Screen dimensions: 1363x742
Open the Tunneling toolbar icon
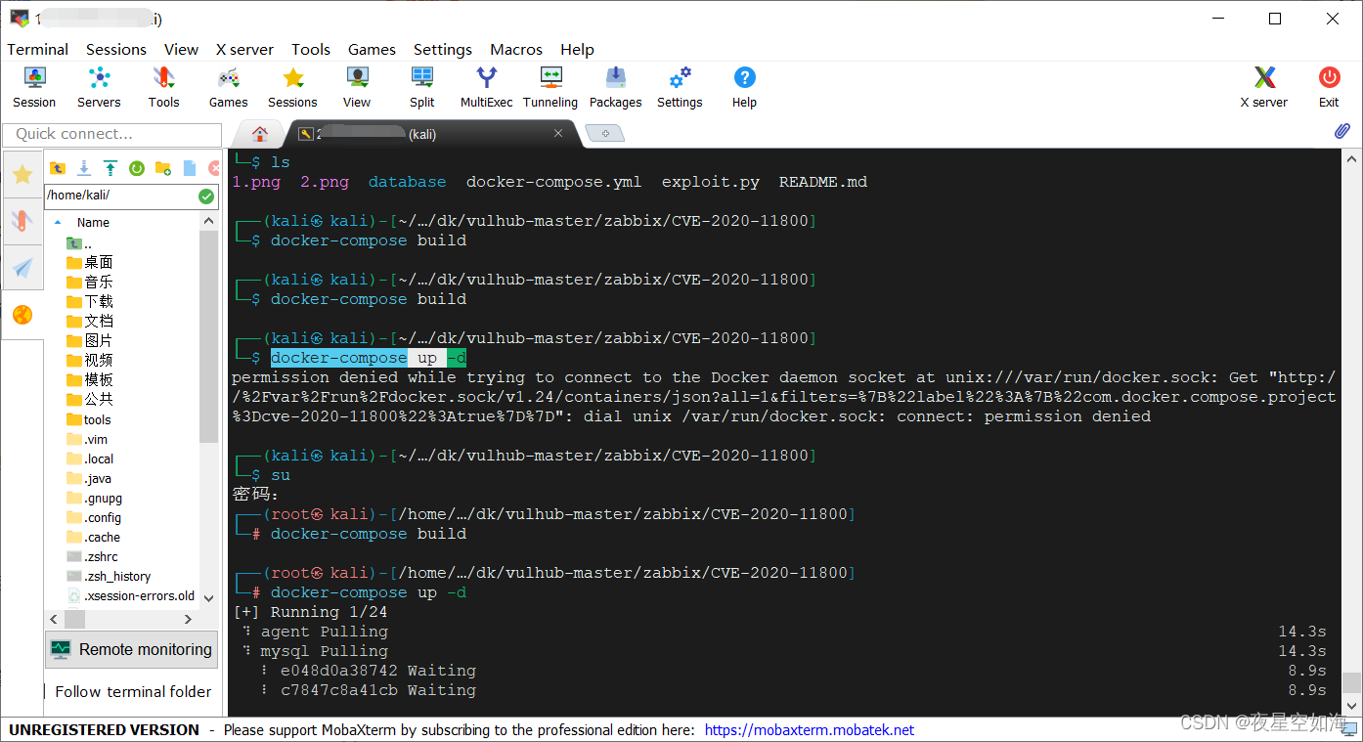[550, 86]
